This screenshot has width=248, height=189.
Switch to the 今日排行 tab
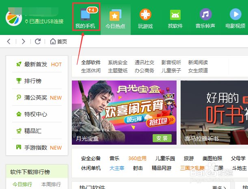point(22,185)
